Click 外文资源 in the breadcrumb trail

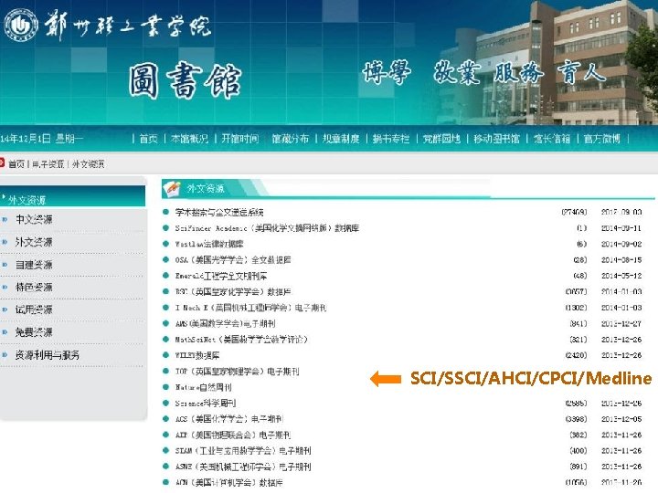click(x=88, y=164)
